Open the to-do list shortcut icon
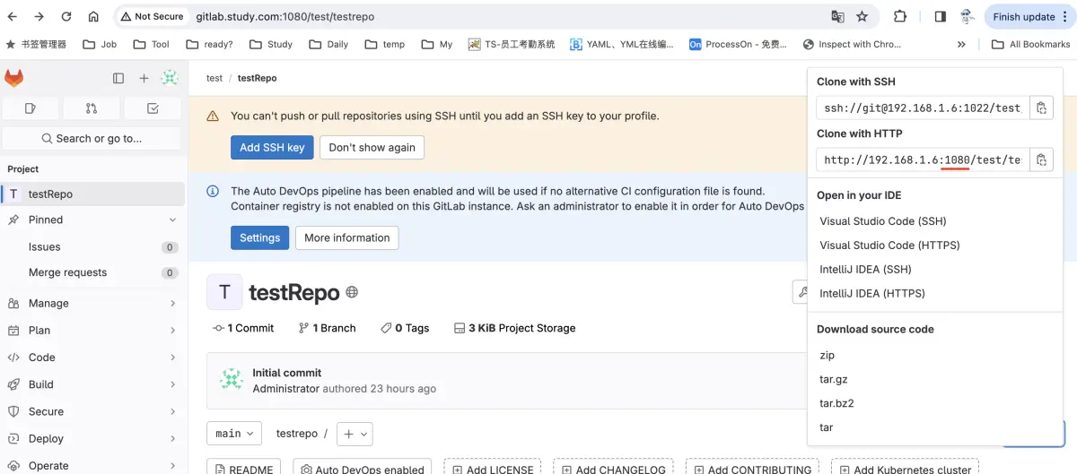 [x=153, y=108]
